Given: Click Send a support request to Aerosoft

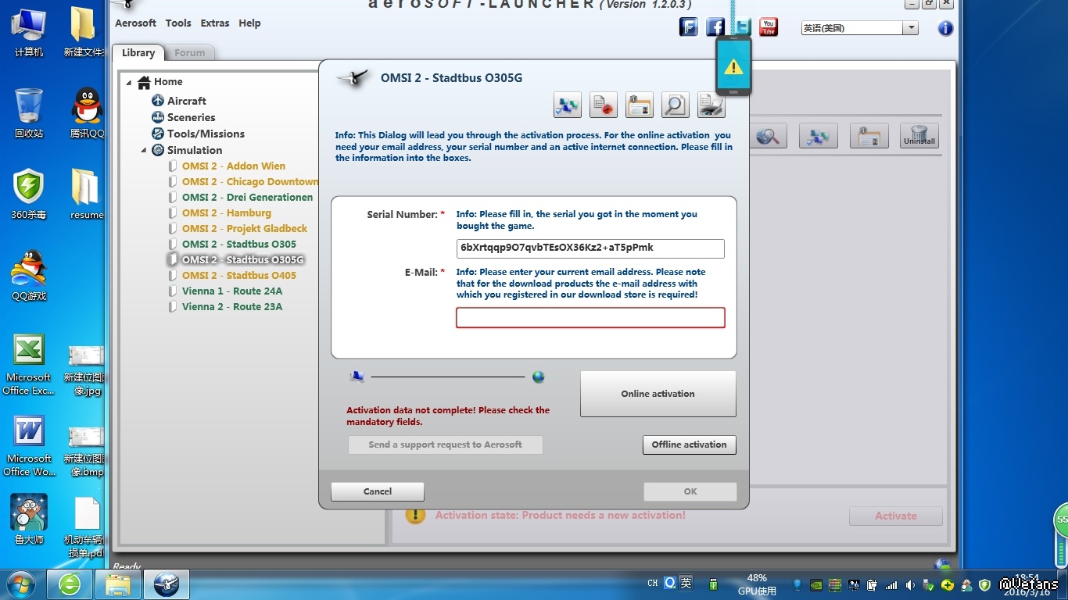Looking at the screenshot, I should [x=446, y=445].
